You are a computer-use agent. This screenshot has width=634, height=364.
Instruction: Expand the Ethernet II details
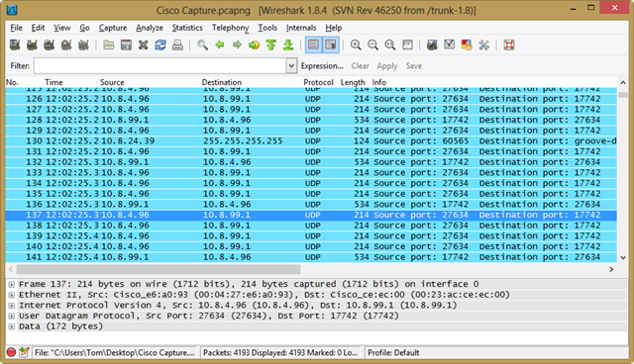click(x=12, y=295)
